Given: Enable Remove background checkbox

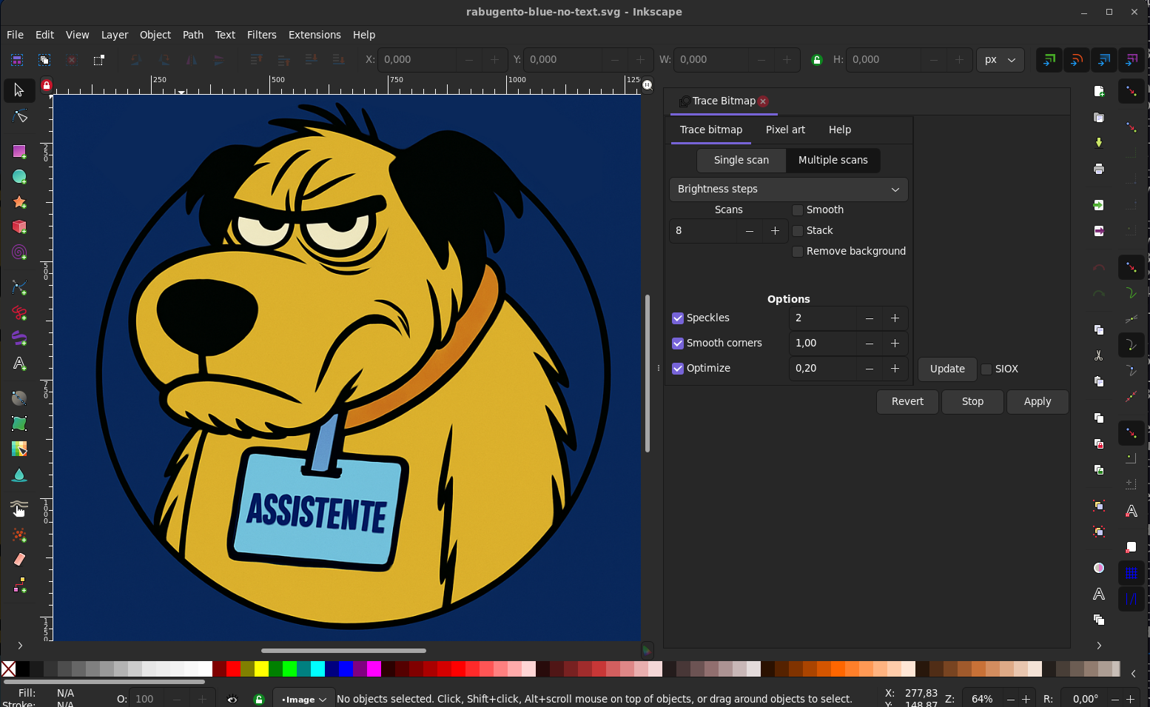Looking at the screenshot, I should [798, 252].
